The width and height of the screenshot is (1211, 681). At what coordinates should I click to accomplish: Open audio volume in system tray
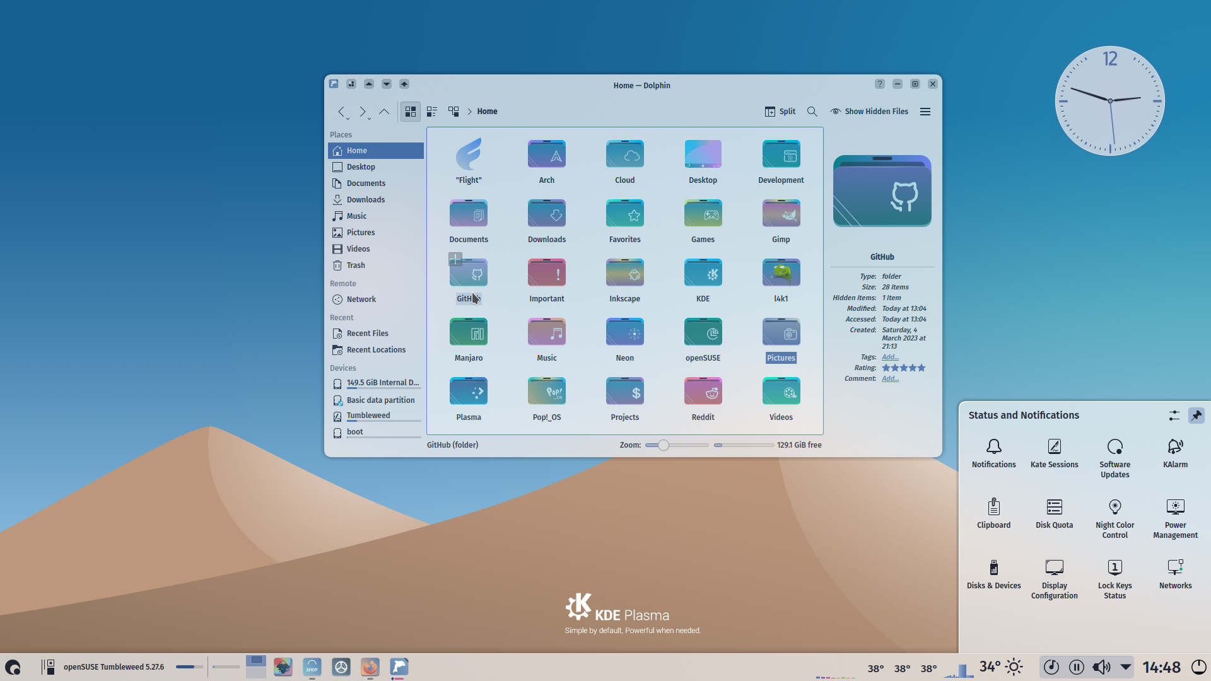click(x=1102, y=666)
